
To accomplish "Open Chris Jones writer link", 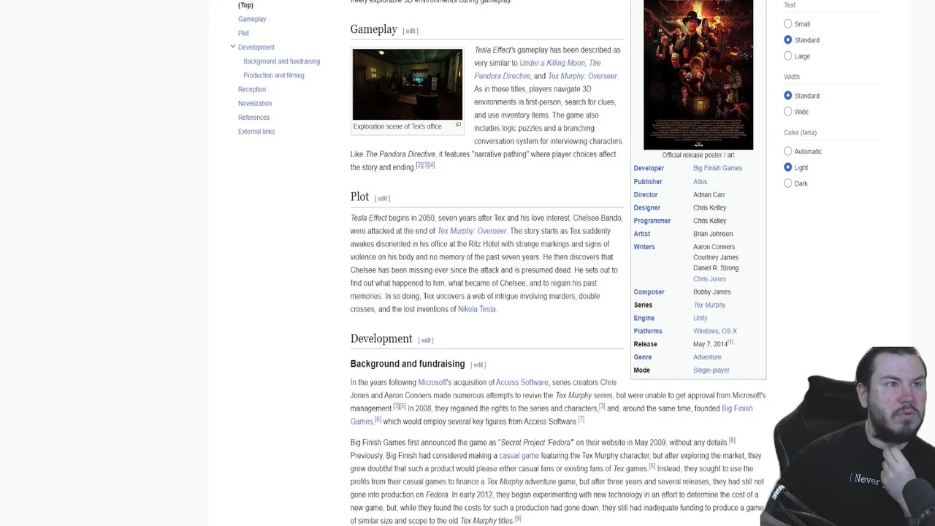I will click(709, 279).
